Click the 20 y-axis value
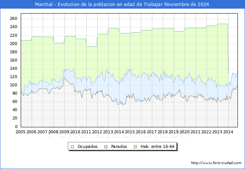Screen dimensions: 245x169 15,118
